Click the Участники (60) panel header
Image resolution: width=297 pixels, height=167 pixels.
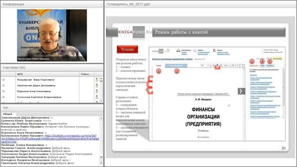(52, 68)
